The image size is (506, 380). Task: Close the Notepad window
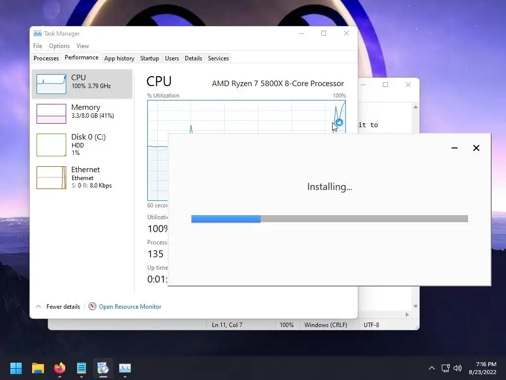[408, 85]
